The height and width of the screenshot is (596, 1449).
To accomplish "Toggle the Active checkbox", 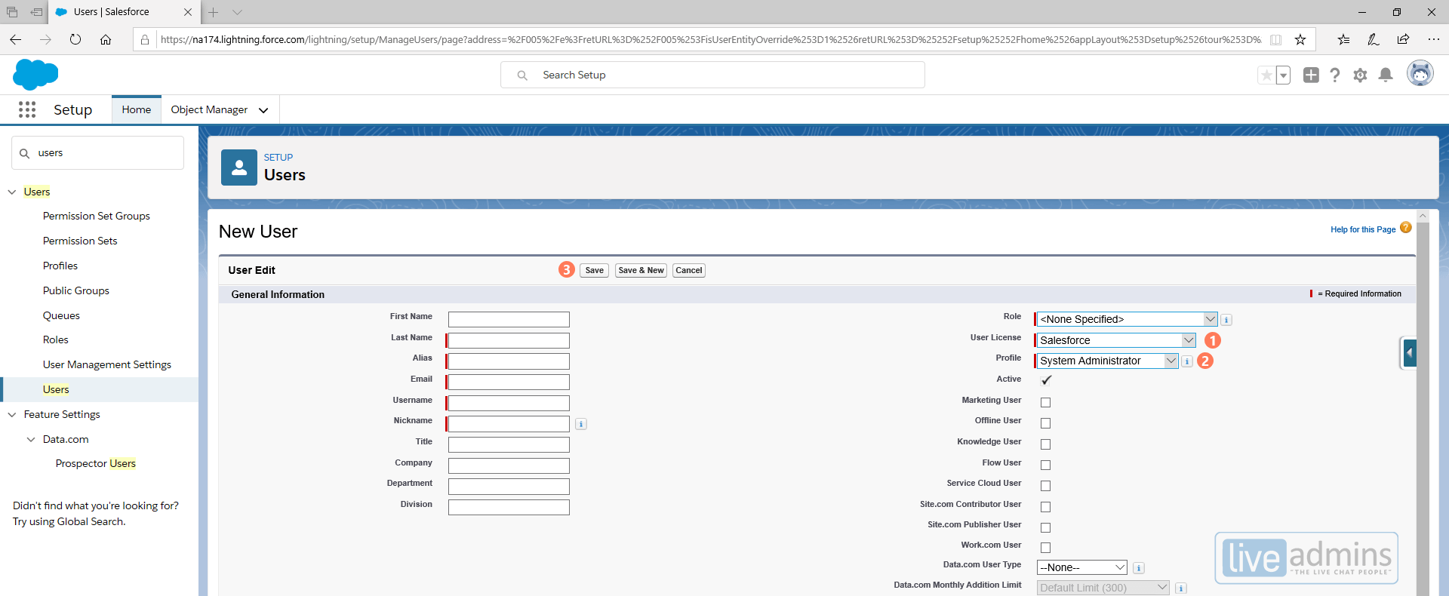I will pyautogui.click(x=1046, y=380).
